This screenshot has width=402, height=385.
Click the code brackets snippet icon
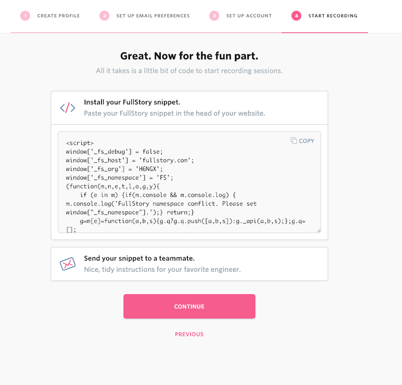[x=68, y=108]
